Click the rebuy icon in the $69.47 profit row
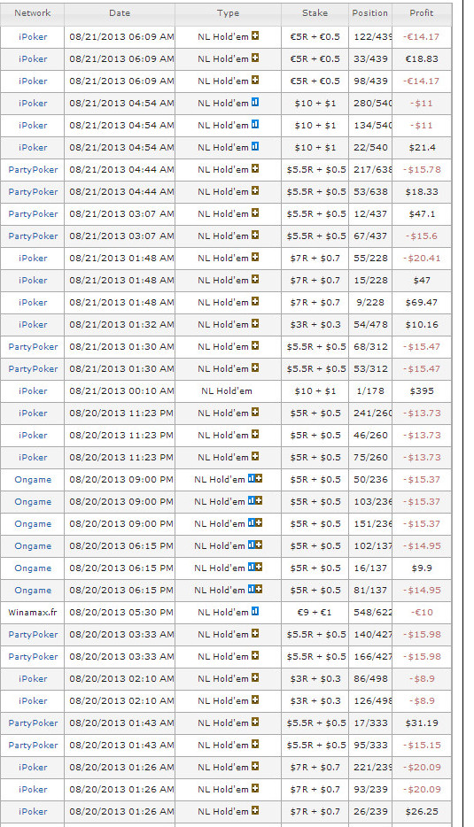Viewport: 474px width, 827px height. pyautogui.click(x=255, y=302)
